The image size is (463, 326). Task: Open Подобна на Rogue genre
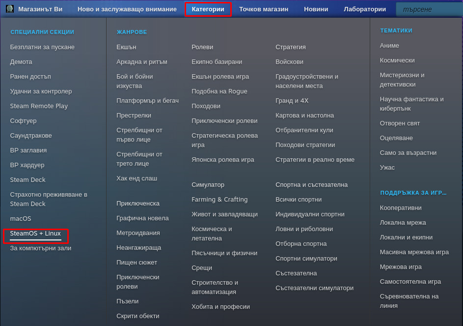(219, 91)
